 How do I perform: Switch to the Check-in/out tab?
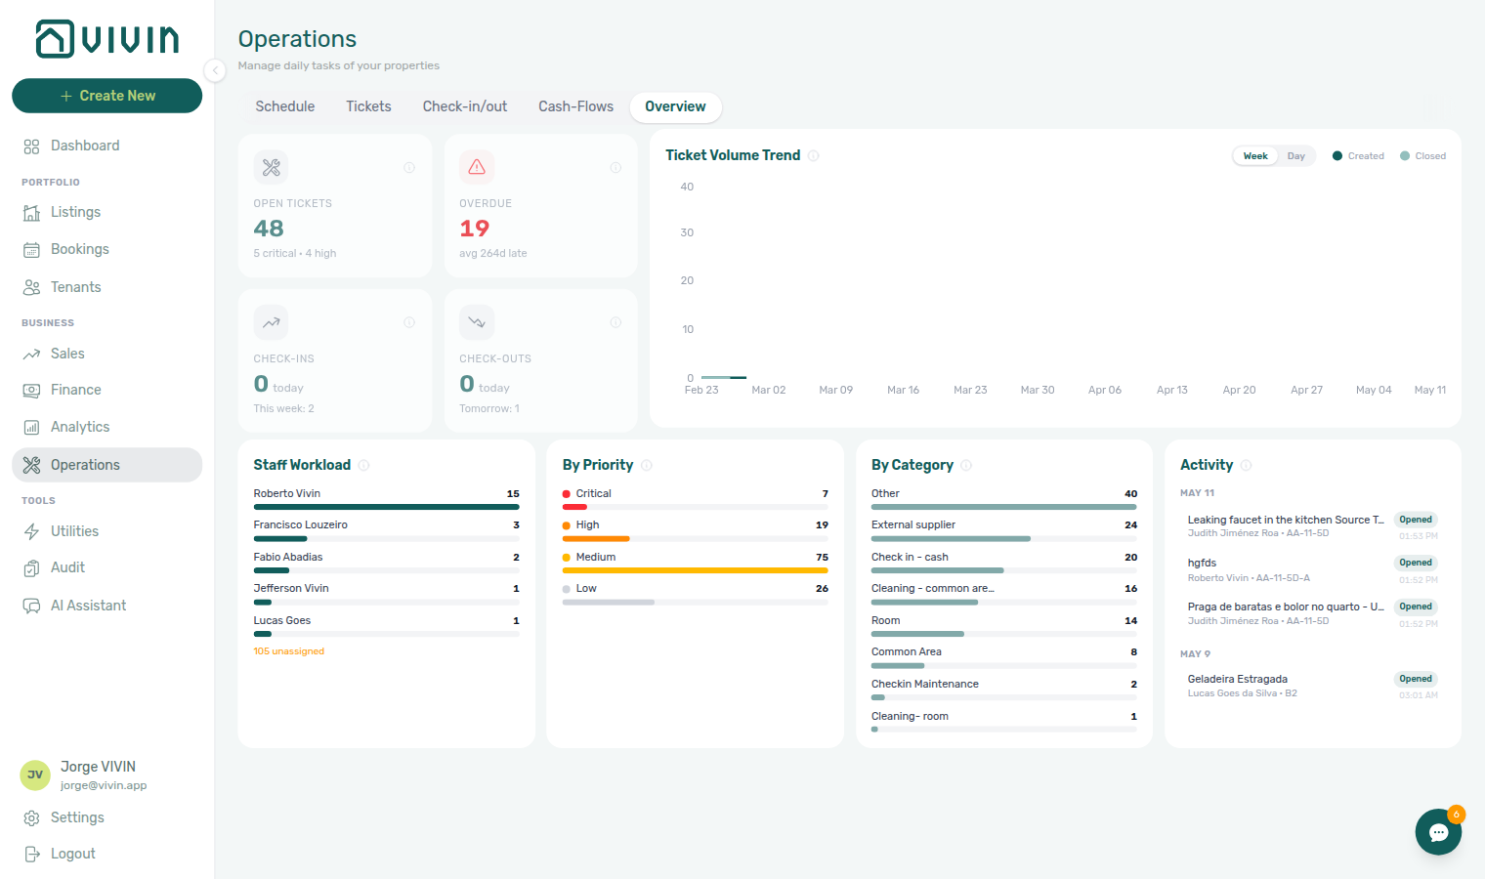pos(465,106)
